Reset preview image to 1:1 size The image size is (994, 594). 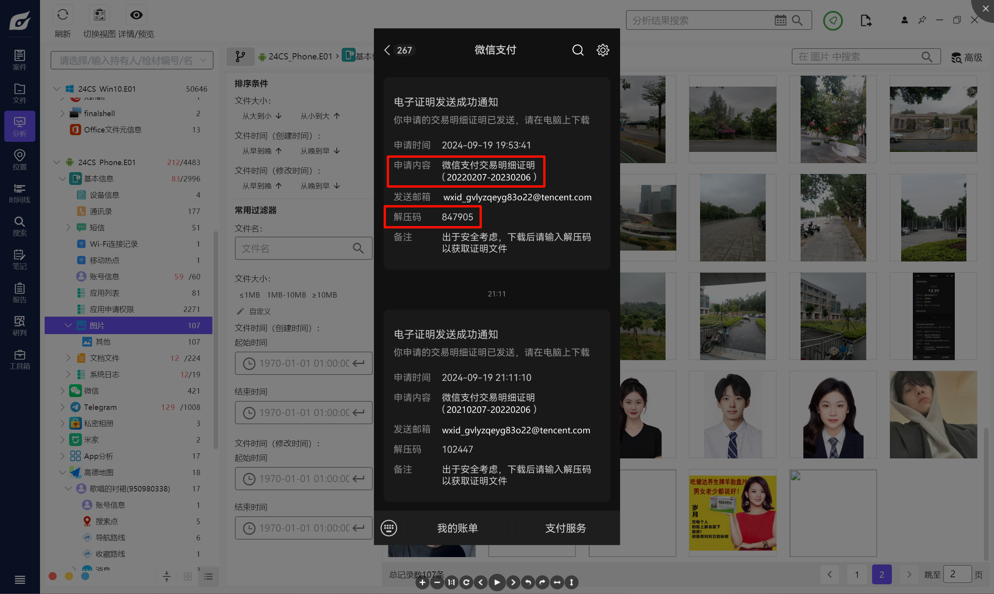(452, 582)
